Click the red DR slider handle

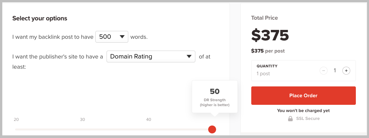click(212, 129)
